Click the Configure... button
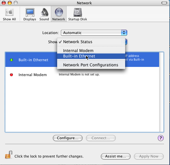 (x=68, y=138)
